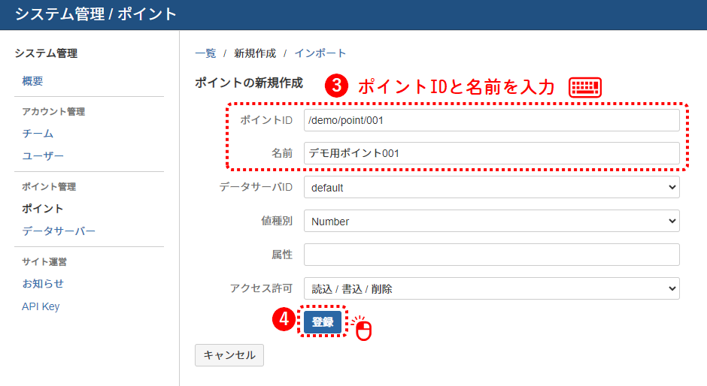Click the ポイント管理 section label
Image resolution: width=707 pixels, height=386 pixels.
tap(49, 186)
